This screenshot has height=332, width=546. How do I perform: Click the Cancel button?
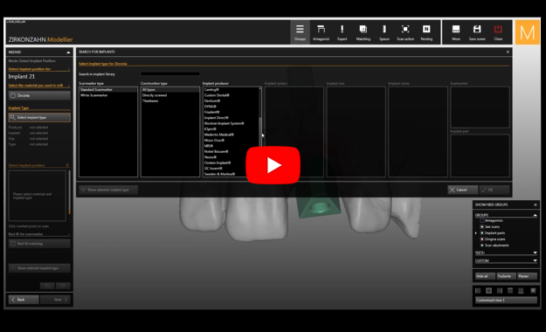coord(463,190)
